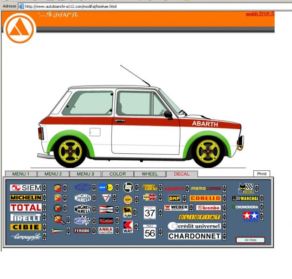Open the COLOR tab

[118, 174]
